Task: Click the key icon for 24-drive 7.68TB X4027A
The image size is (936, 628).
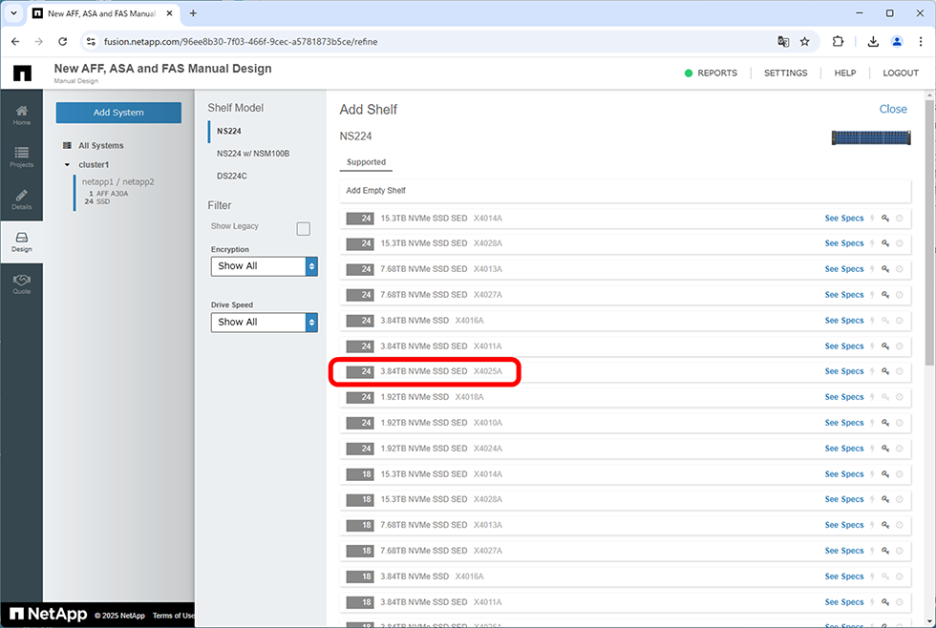Action: pos(885,295)
